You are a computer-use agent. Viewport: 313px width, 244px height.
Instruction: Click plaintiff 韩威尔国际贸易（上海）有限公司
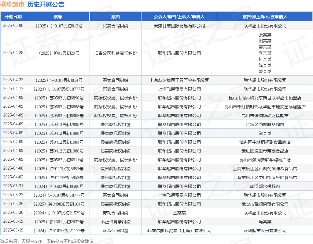click(x=179, y=231)
